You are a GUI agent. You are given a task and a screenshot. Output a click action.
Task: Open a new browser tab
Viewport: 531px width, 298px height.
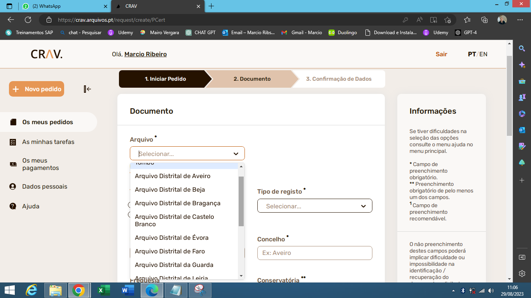[x=211, y=6]
